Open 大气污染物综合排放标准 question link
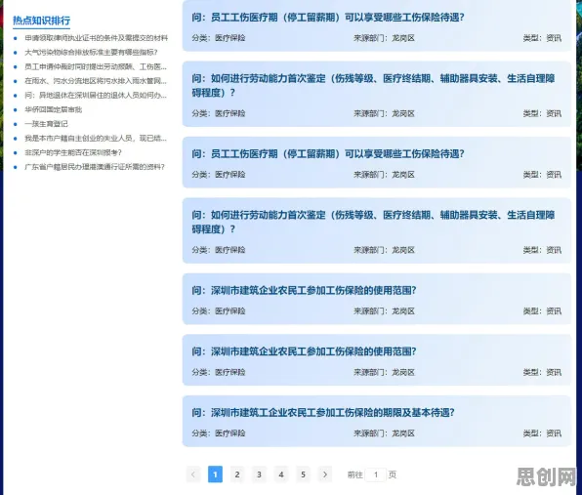Screen dimensions: 582x495 [92, 53]
